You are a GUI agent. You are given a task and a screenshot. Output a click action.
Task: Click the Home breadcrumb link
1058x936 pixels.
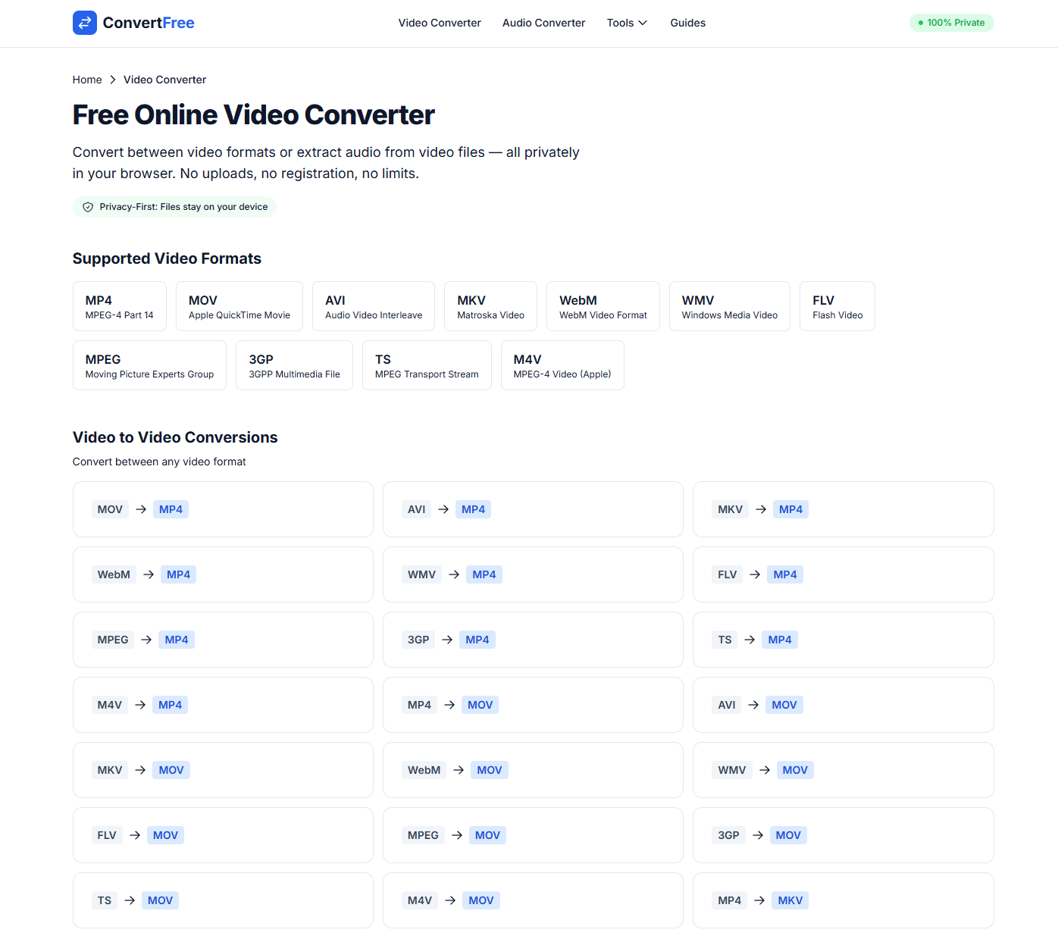click(x=87, y=79)
